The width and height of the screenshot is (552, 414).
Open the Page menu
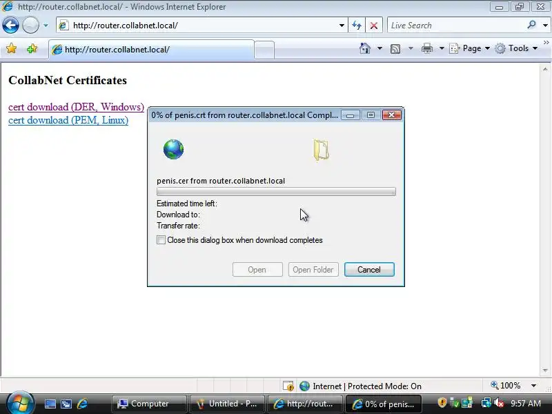[470, 48]
